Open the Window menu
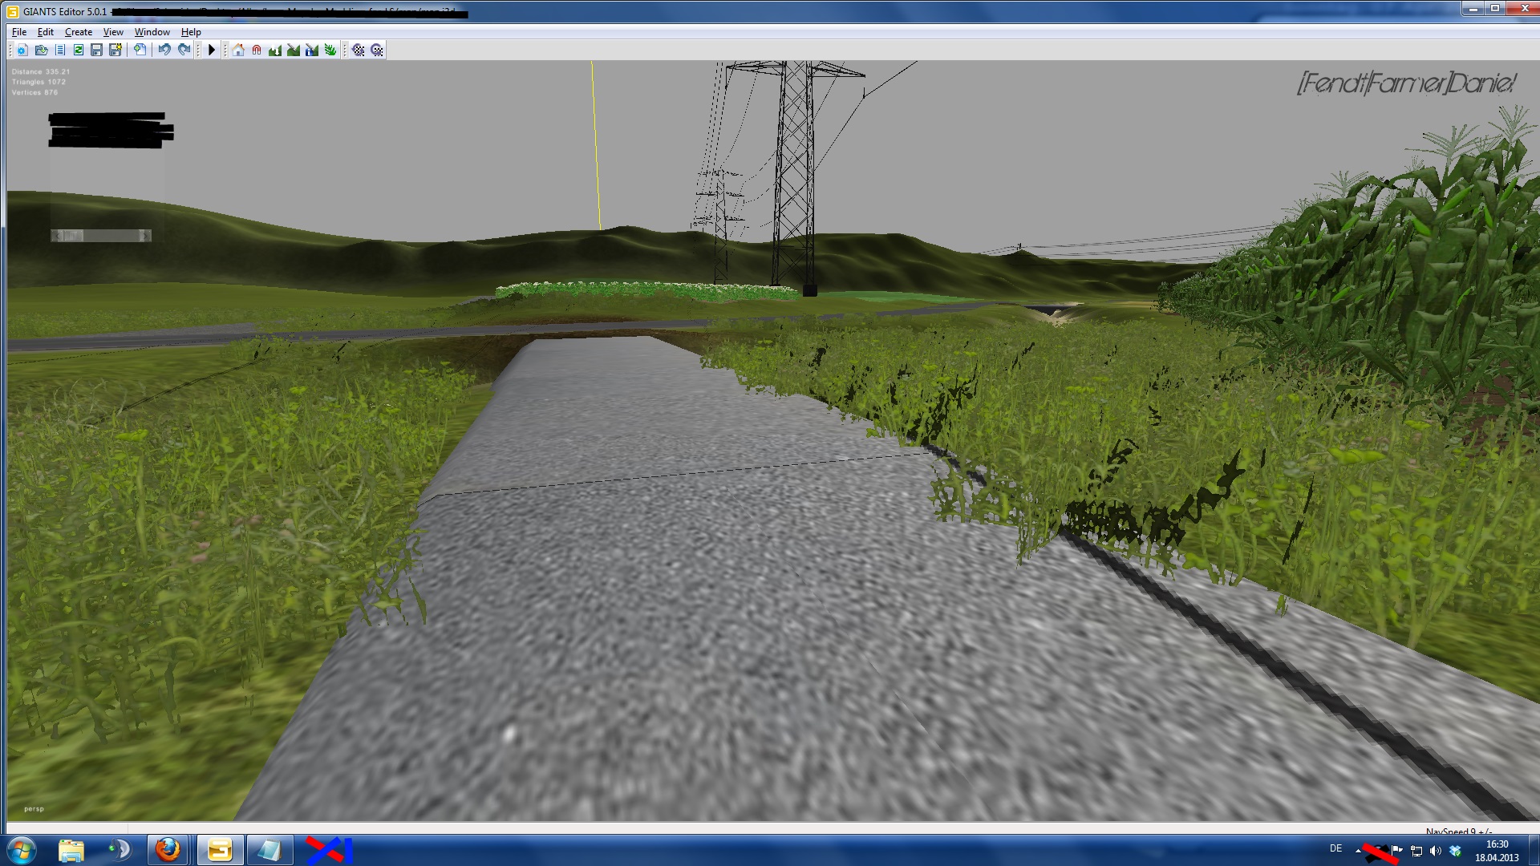 coord(152,32)
